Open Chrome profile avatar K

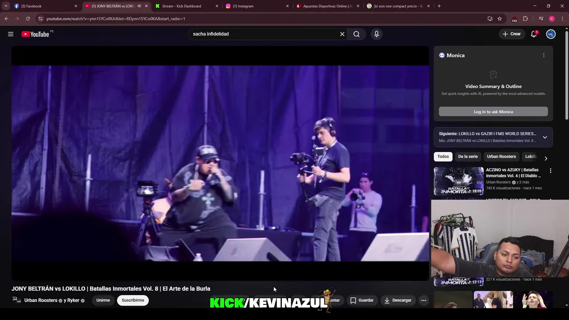coord(552,19)
